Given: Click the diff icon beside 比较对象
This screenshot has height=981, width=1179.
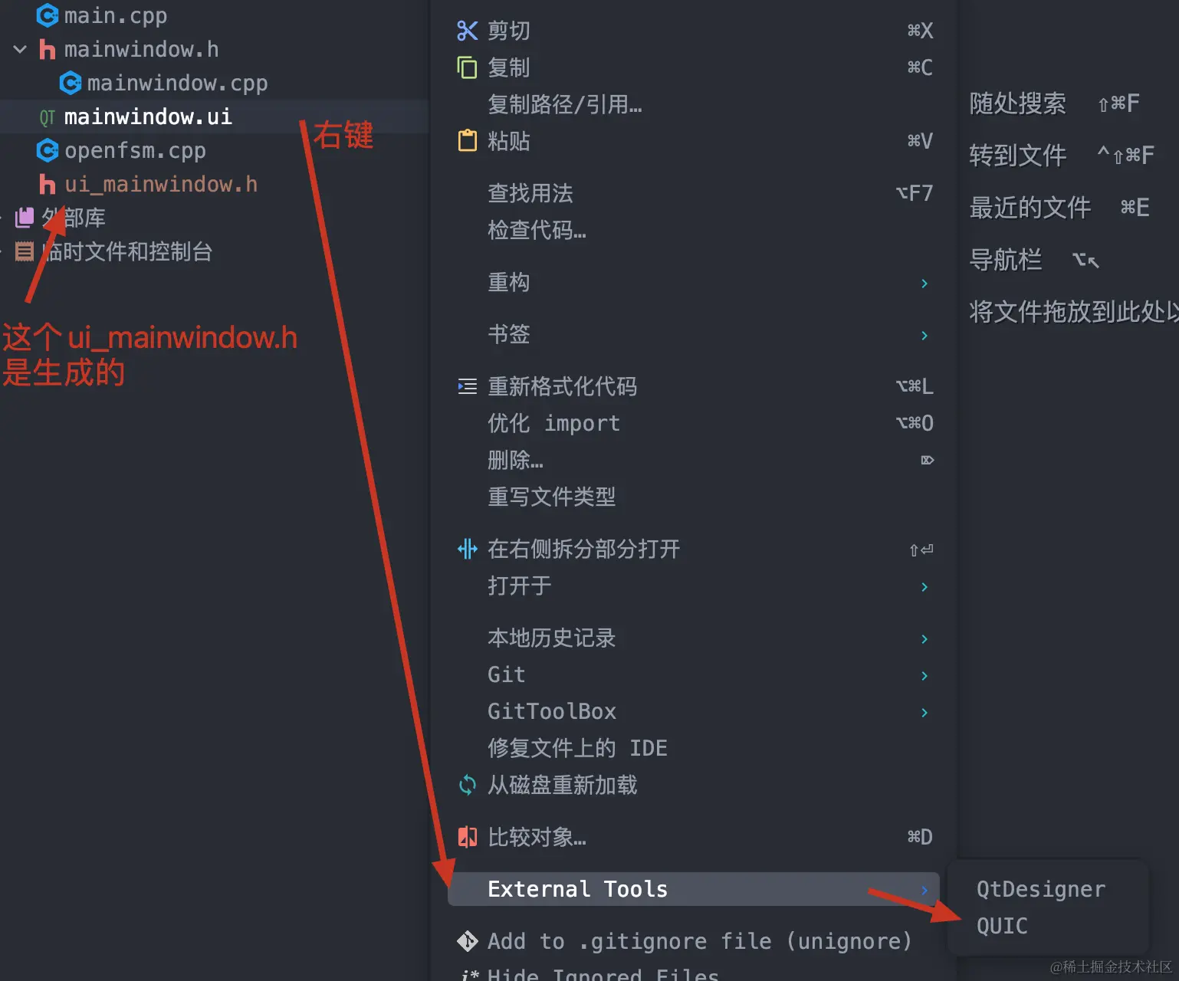Looking at the screenshot, I should (x=468, y=837).
